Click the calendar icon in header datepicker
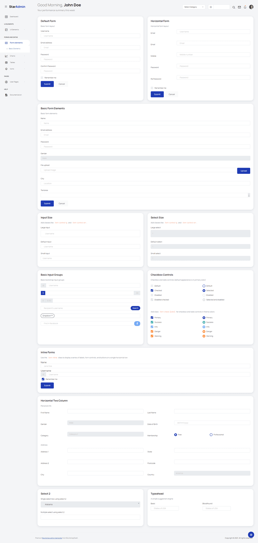The image size is (258, 543). (211, 7)
